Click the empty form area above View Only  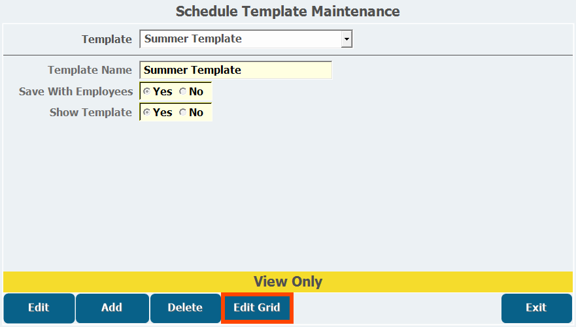pyautogui.click(x=288, y=196)
